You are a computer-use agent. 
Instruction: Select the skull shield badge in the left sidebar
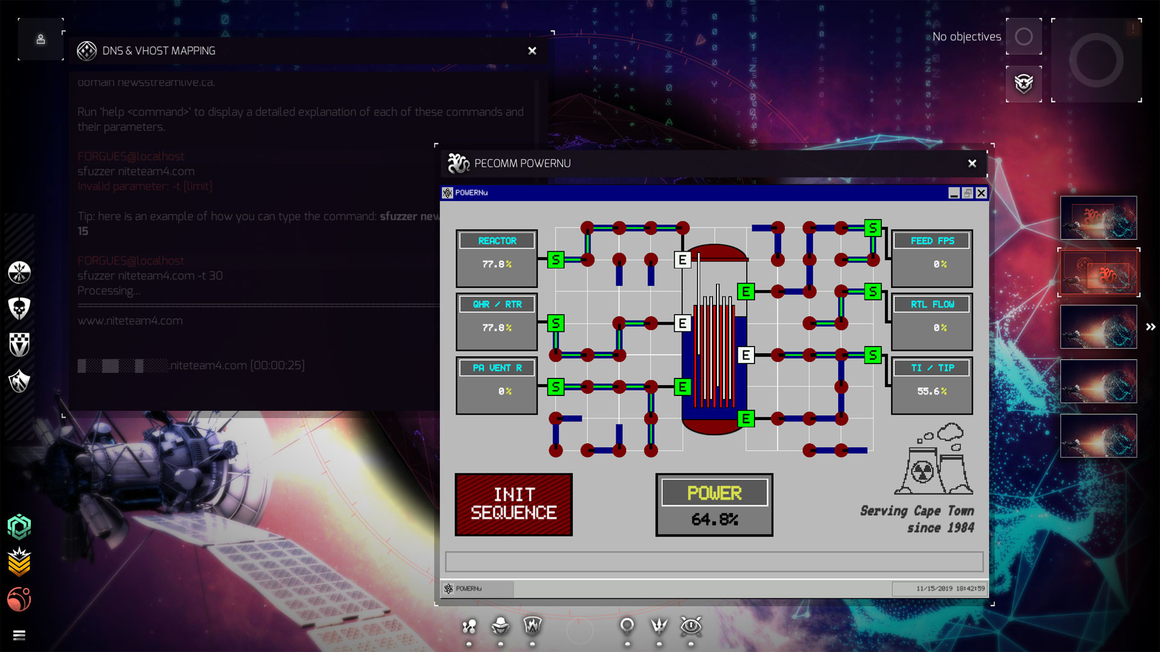coord(19,308)
